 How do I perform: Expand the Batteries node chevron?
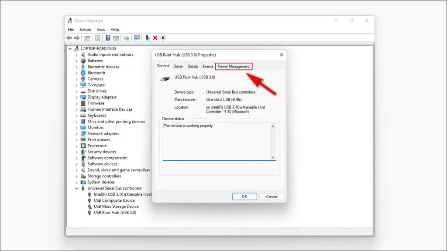76,61
